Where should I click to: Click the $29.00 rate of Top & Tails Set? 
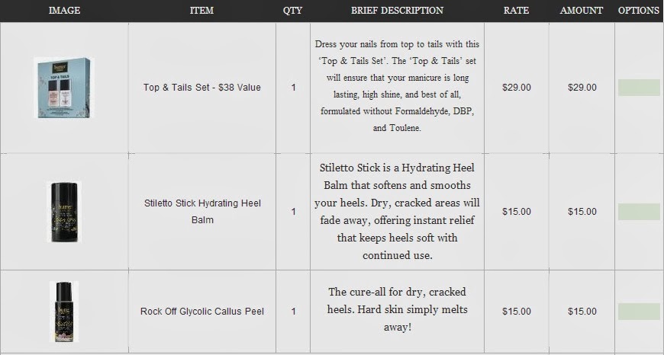516,88
